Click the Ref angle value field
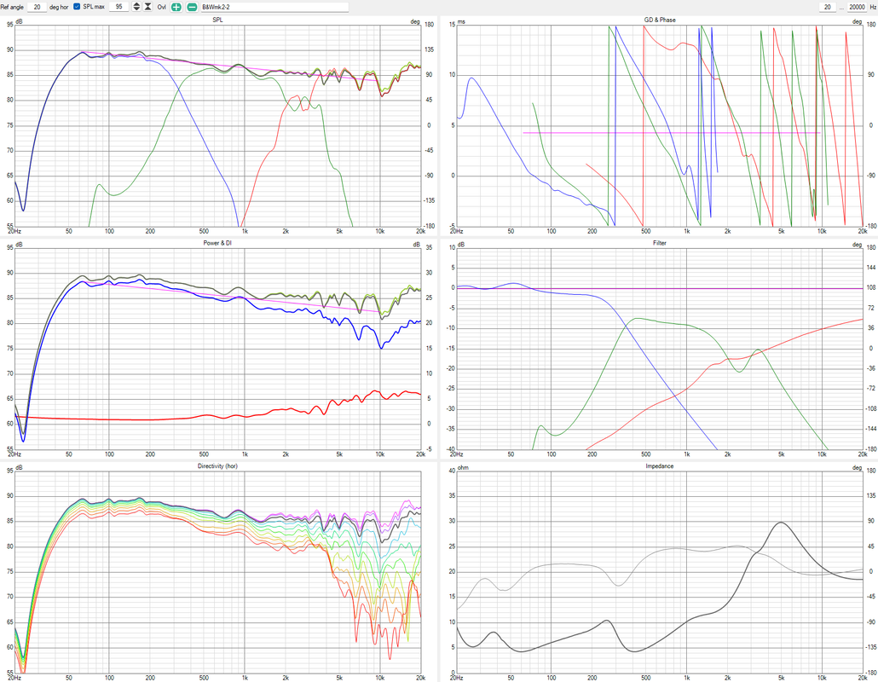Viewport: 878px width, 682px height. click(37, 7)
